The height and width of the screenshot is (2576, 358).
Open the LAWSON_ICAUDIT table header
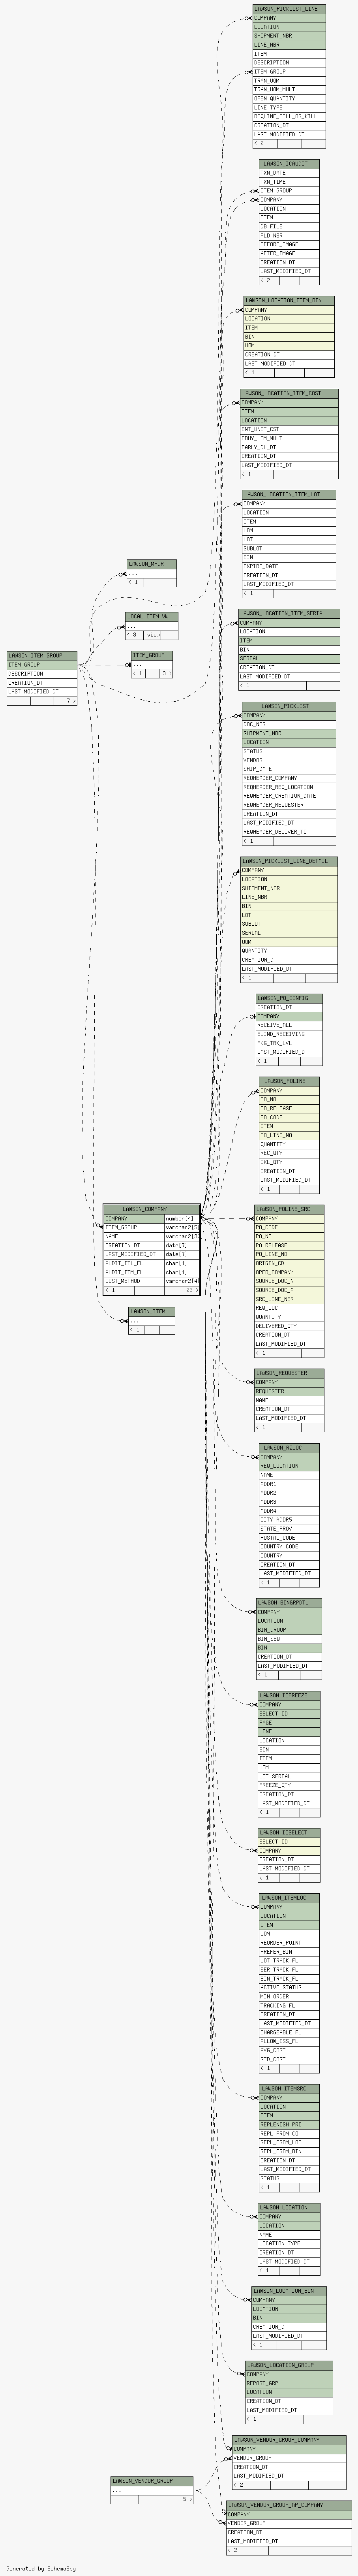pos(289,164)
